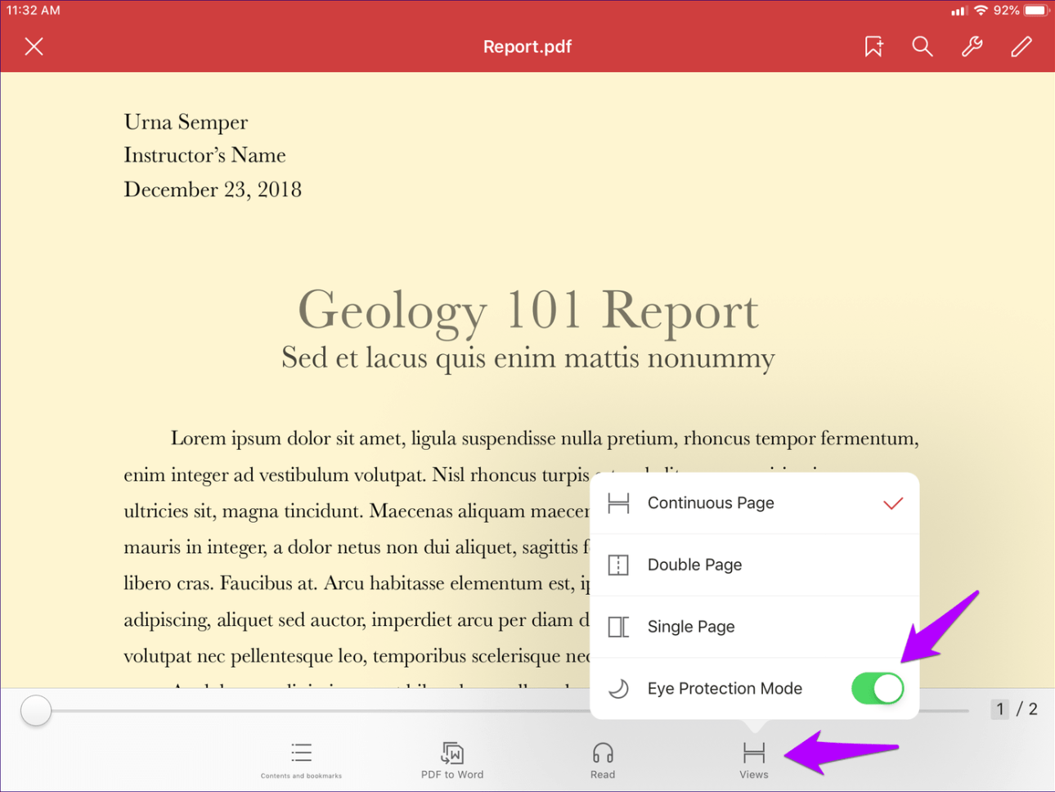
Task: Start Read aloud headphones icon
Action: point(603,759)
